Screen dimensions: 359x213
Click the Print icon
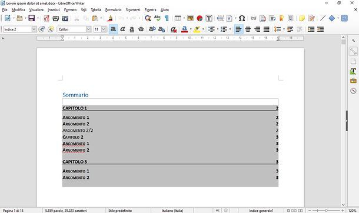pos(56,18)
